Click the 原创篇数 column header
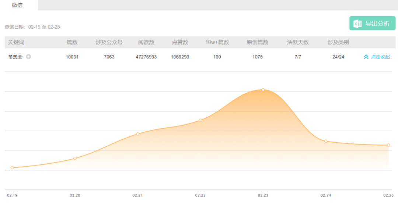This screenshot has height=203, width=398. [x=258, y=42]
